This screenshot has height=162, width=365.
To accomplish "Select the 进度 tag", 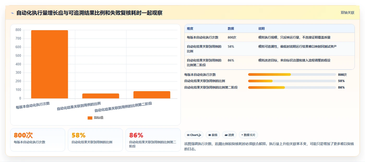I will coord(229,135).
